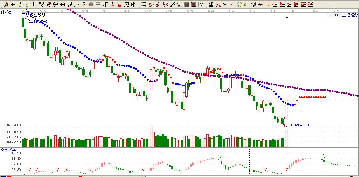Select the red 四 angle-lines icon
This screenshot has height=177, width=359.
coord(310,5)
